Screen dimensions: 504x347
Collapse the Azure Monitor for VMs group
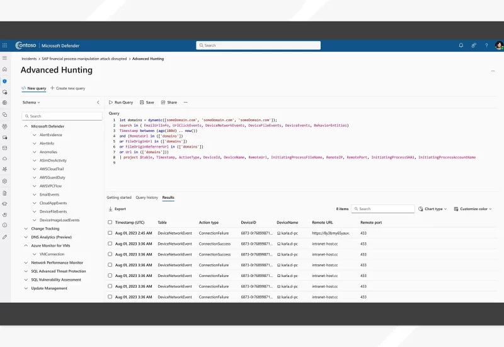(x=26, y=245)
